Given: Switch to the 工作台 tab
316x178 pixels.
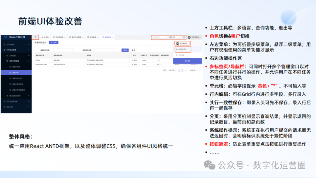Looking at the screenshot, I should click(45, 37).
